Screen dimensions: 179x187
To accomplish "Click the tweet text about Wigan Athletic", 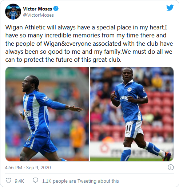I will tap(89, 44).
